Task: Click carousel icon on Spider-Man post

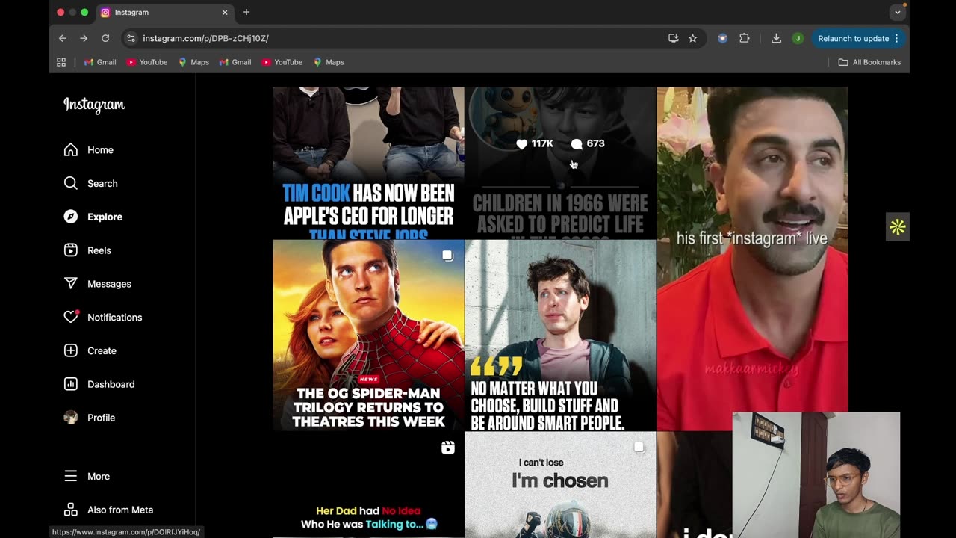Action: pos(447,256)
